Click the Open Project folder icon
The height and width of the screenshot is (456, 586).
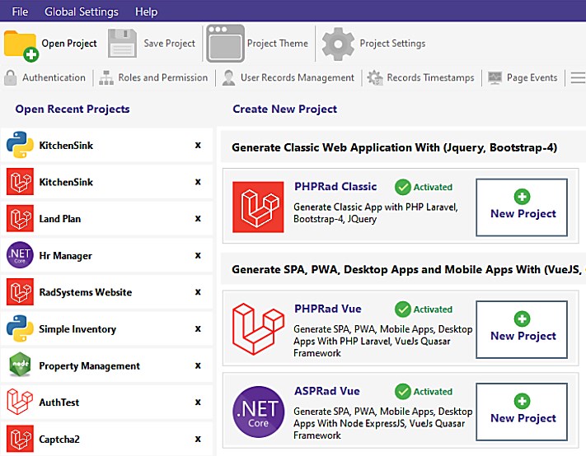point(21,44)
